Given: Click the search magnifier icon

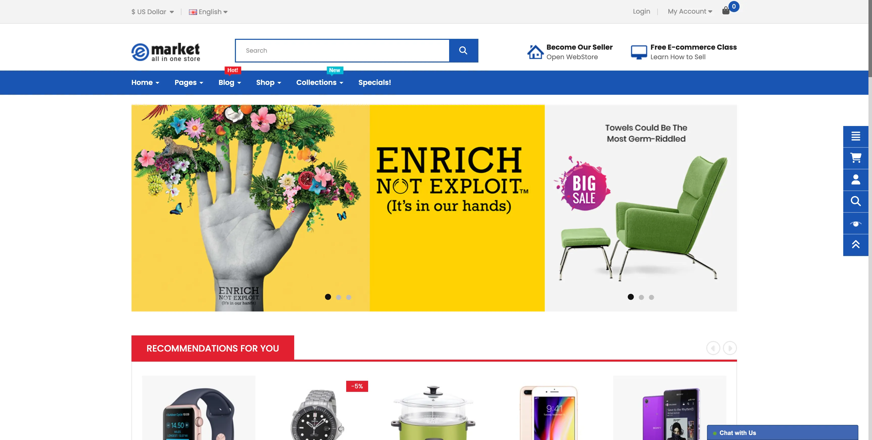Looking at the screenshot, I should click(x=464, y=50).
